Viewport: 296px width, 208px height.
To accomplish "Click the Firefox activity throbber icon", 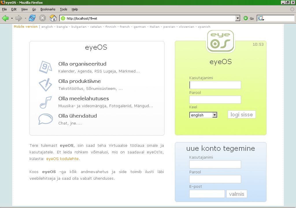I will (292, 9).
